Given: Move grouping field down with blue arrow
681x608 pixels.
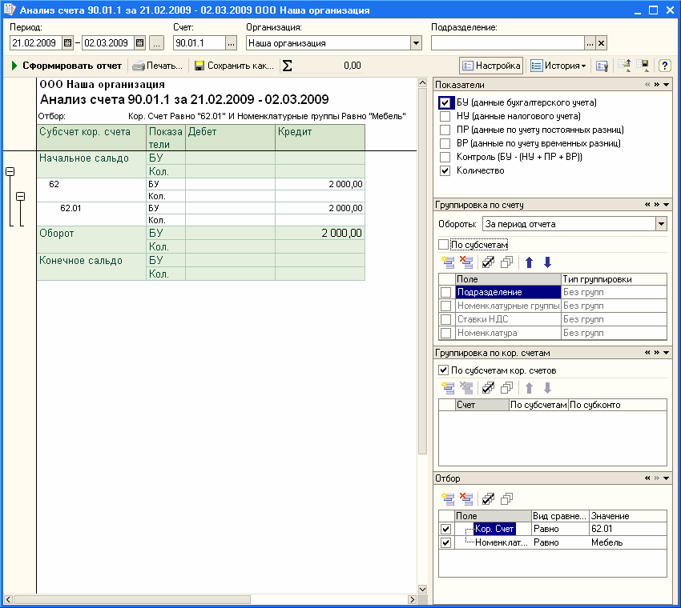Looking at the screenshot, I should (x=547, y=262).
